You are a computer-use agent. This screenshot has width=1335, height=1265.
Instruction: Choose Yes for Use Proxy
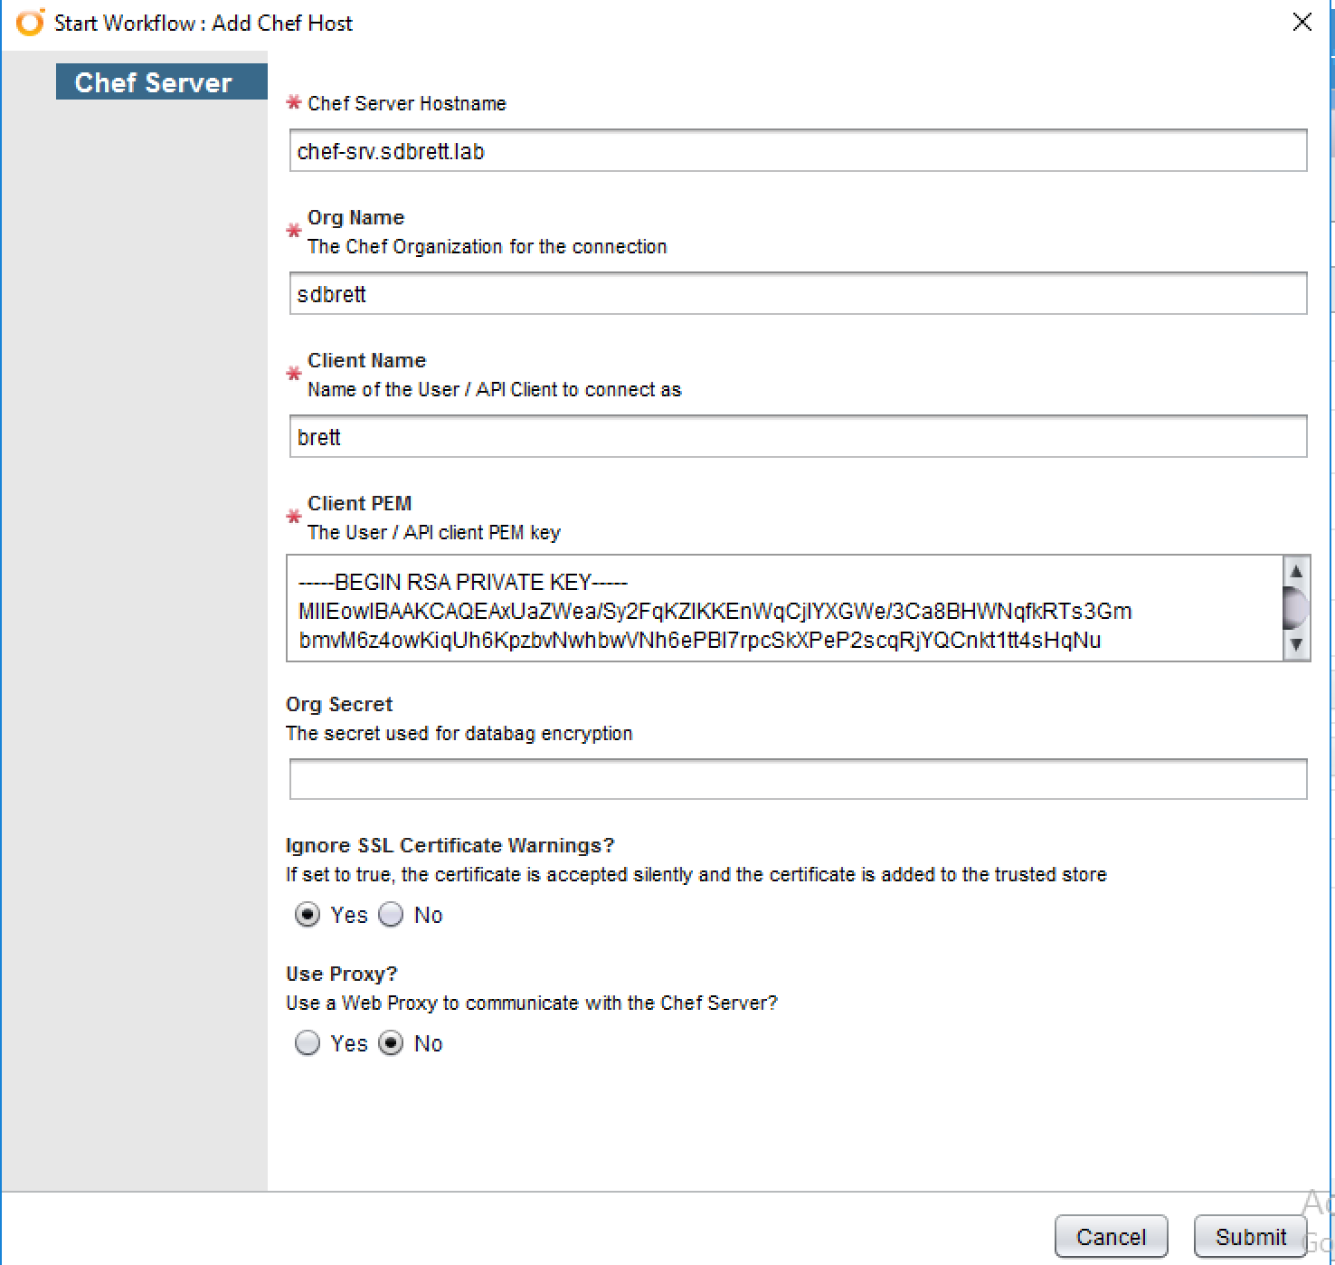coord(308,1043)
